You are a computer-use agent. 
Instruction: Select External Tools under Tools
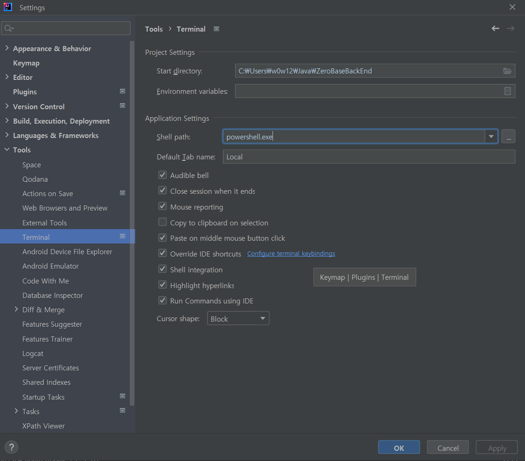click(x=45, y=223)
